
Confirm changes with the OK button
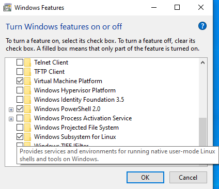tap(145, 177)
